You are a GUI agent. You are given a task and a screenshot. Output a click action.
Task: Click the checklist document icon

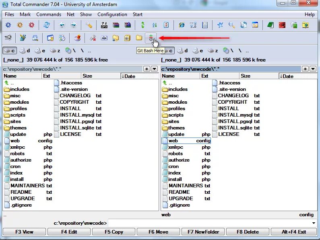(166, 25)
